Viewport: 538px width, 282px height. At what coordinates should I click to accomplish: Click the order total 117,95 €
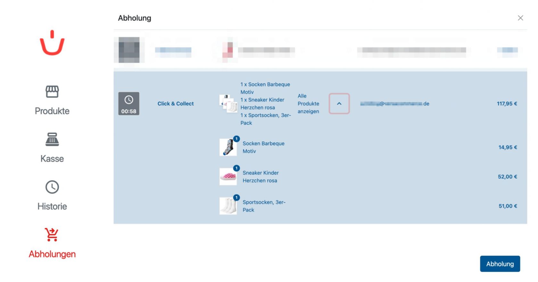coord(507,104)
